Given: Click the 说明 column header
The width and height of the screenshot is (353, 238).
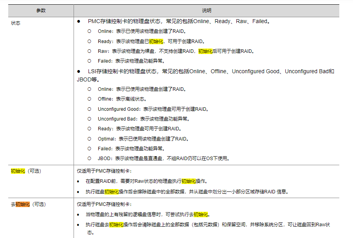Looking at the screenshot, I should click(207, 11).
